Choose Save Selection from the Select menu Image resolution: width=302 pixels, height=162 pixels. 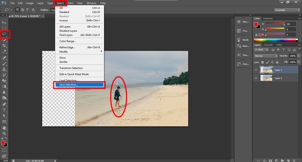tap(80, 85)
